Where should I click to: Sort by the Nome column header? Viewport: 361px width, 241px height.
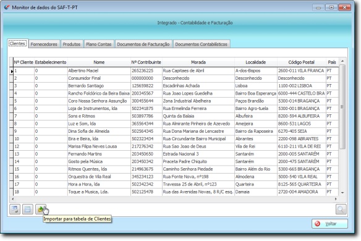[99, 62]
